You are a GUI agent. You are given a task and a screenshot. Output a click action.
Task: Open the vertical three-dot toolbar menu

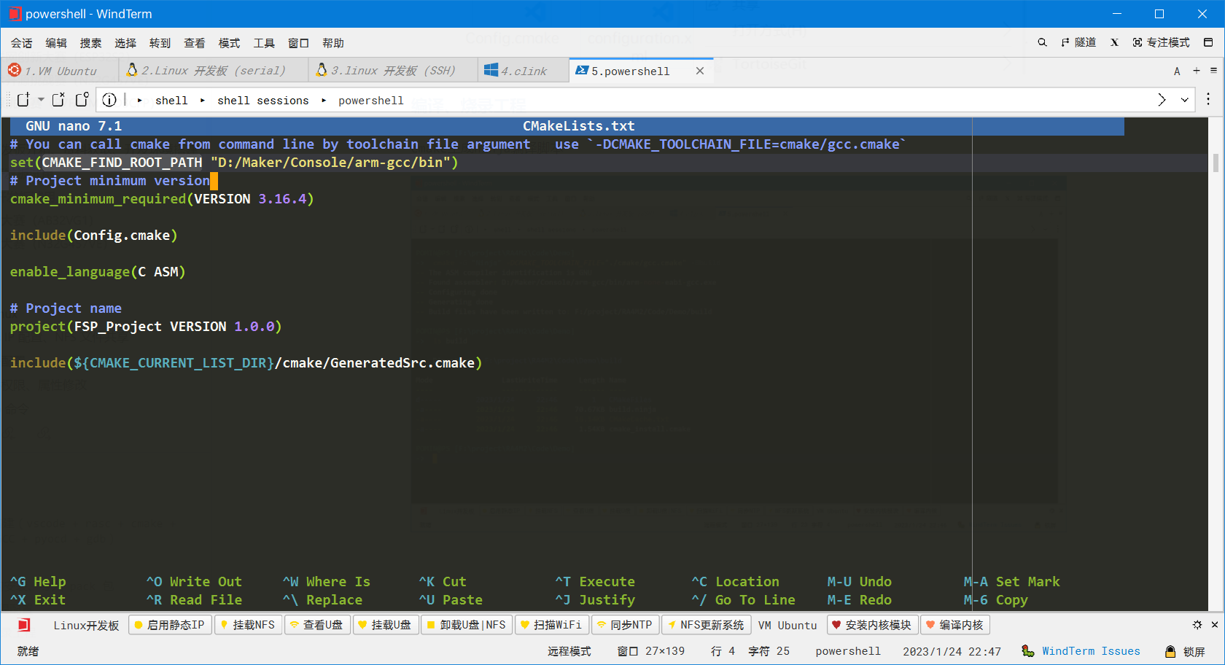click(1208, 99)
